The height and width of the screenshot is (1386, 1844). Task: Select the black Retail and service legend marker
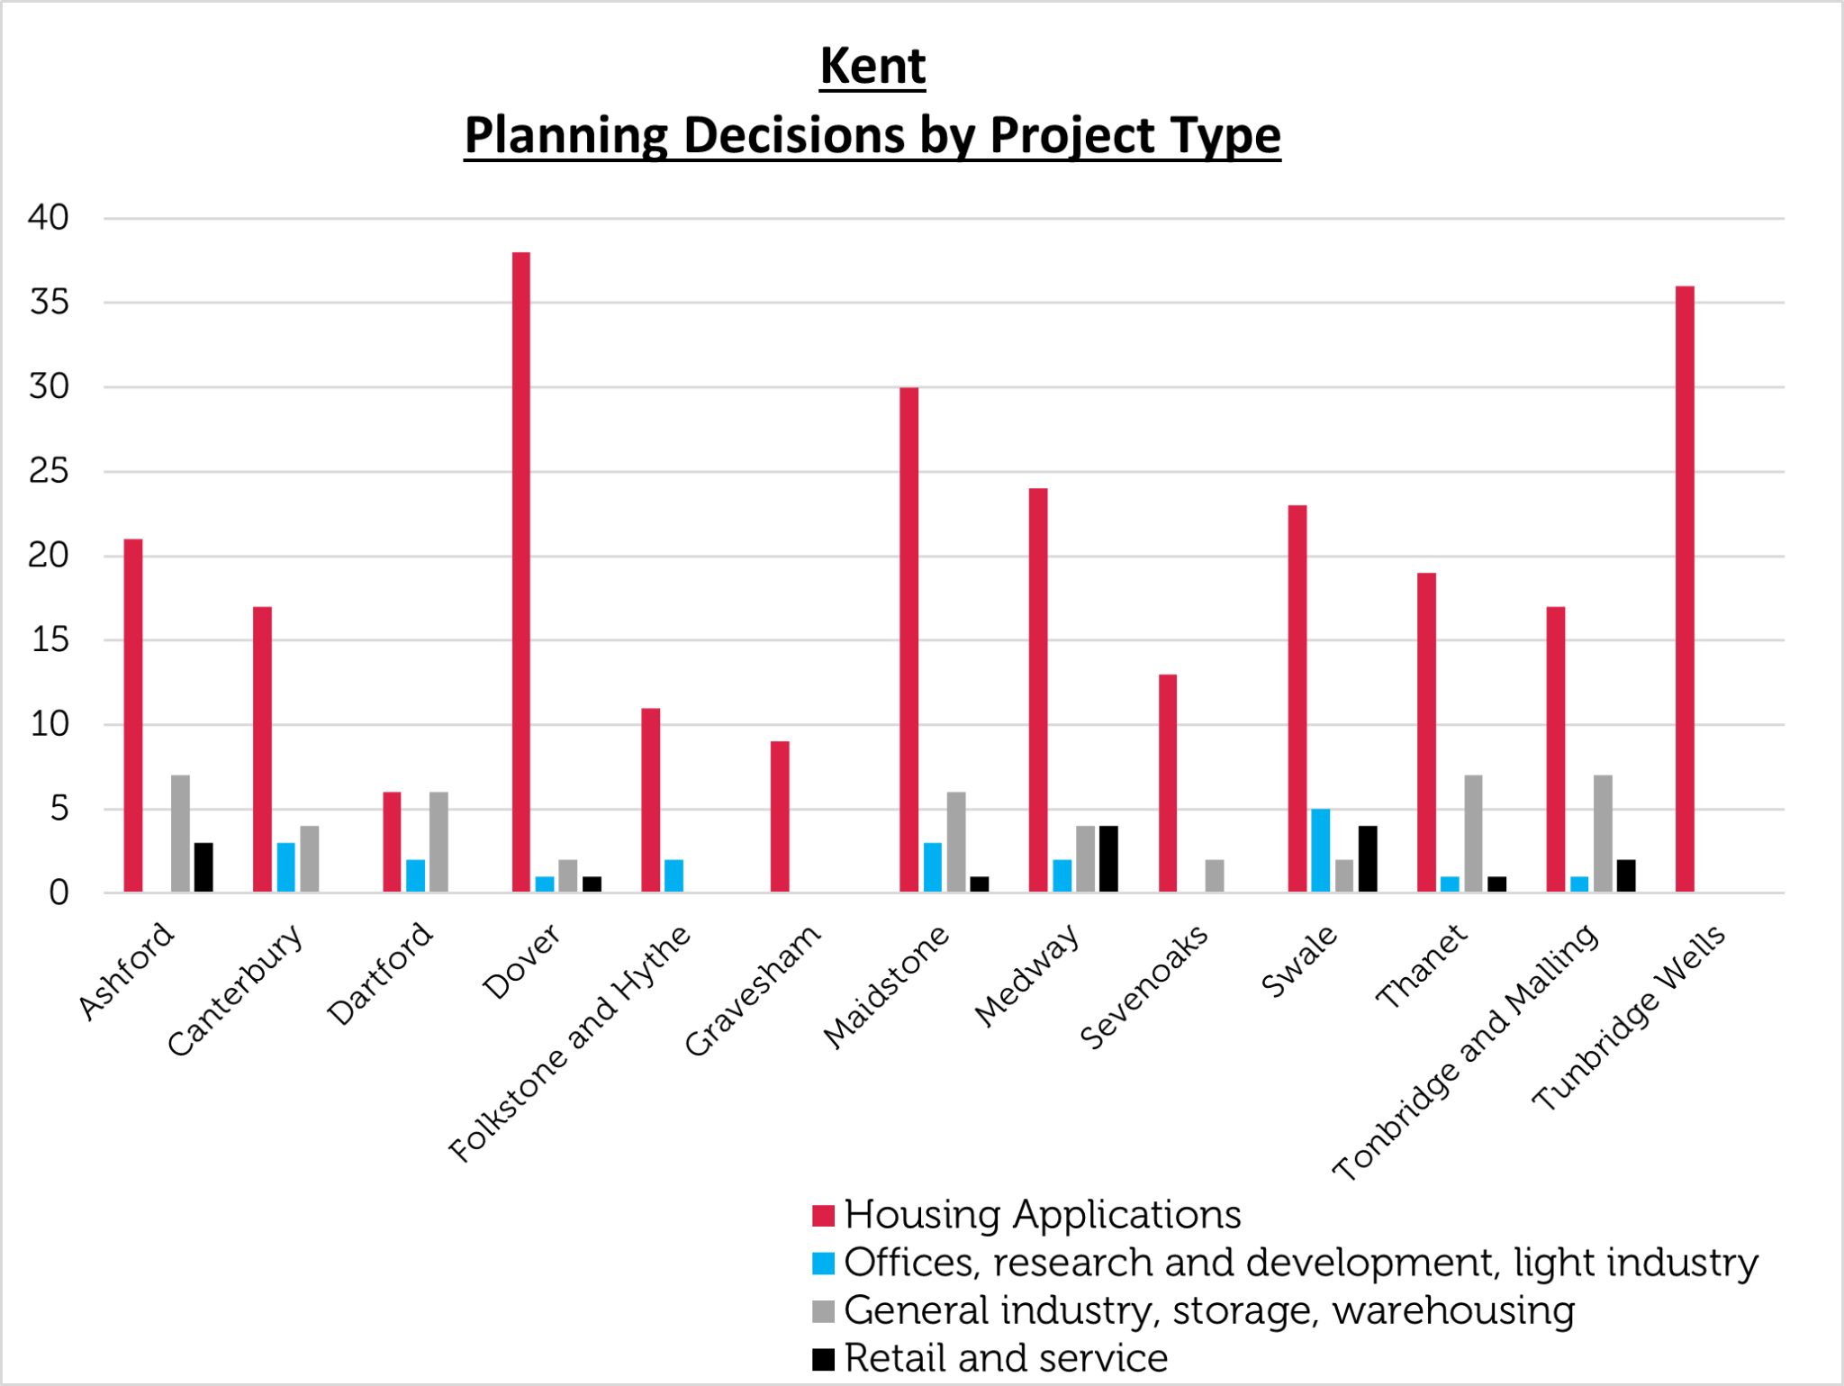(823, 1358)
